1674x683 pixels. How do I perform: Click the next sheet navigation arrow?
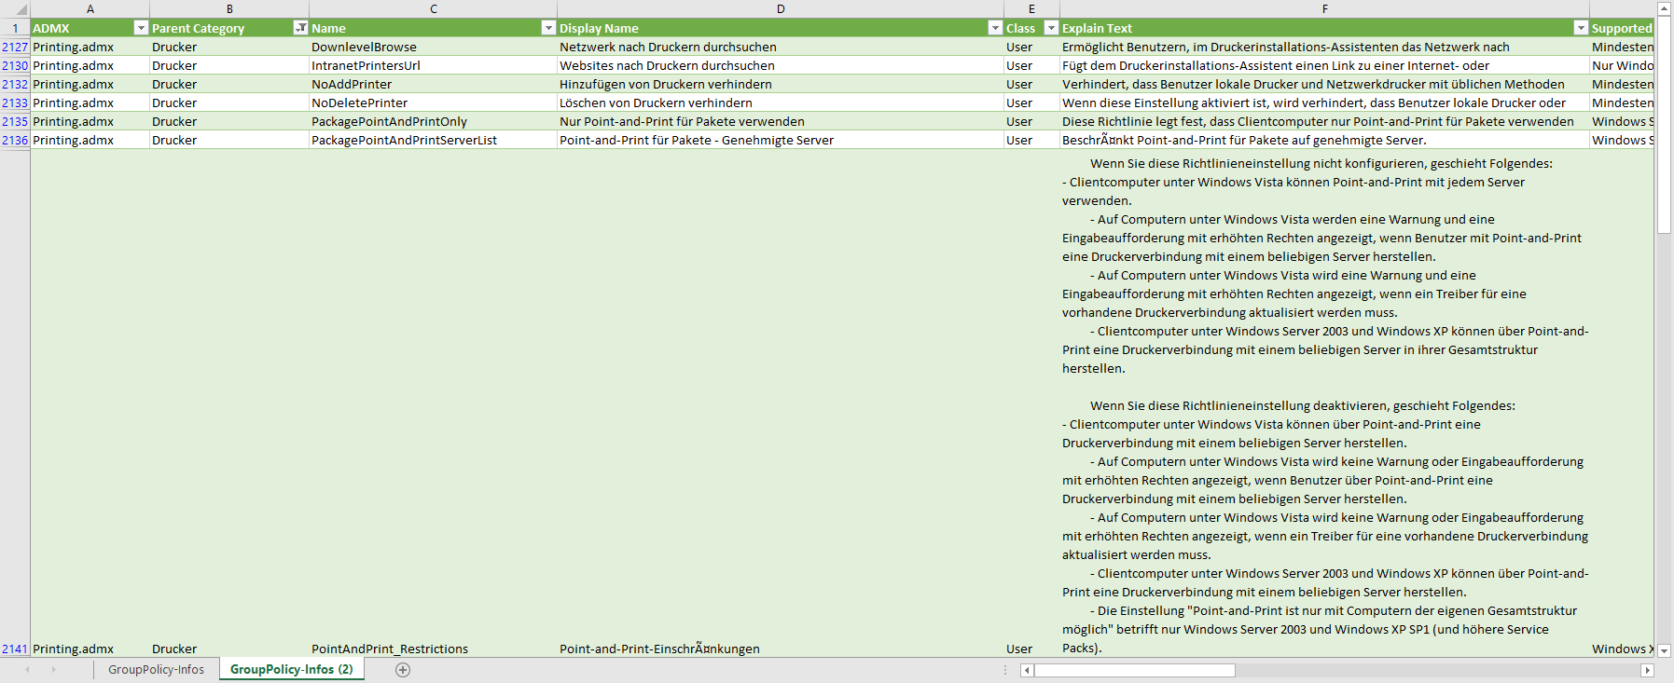point(53,670)
